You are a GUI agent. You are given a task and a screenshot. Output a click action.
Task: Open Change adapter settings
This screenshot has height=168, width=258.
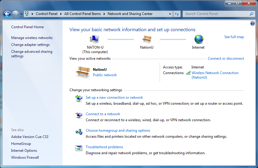pos(30,45)
